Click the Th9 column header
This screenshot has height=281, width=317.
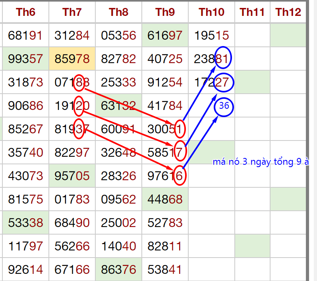(165, 12)
